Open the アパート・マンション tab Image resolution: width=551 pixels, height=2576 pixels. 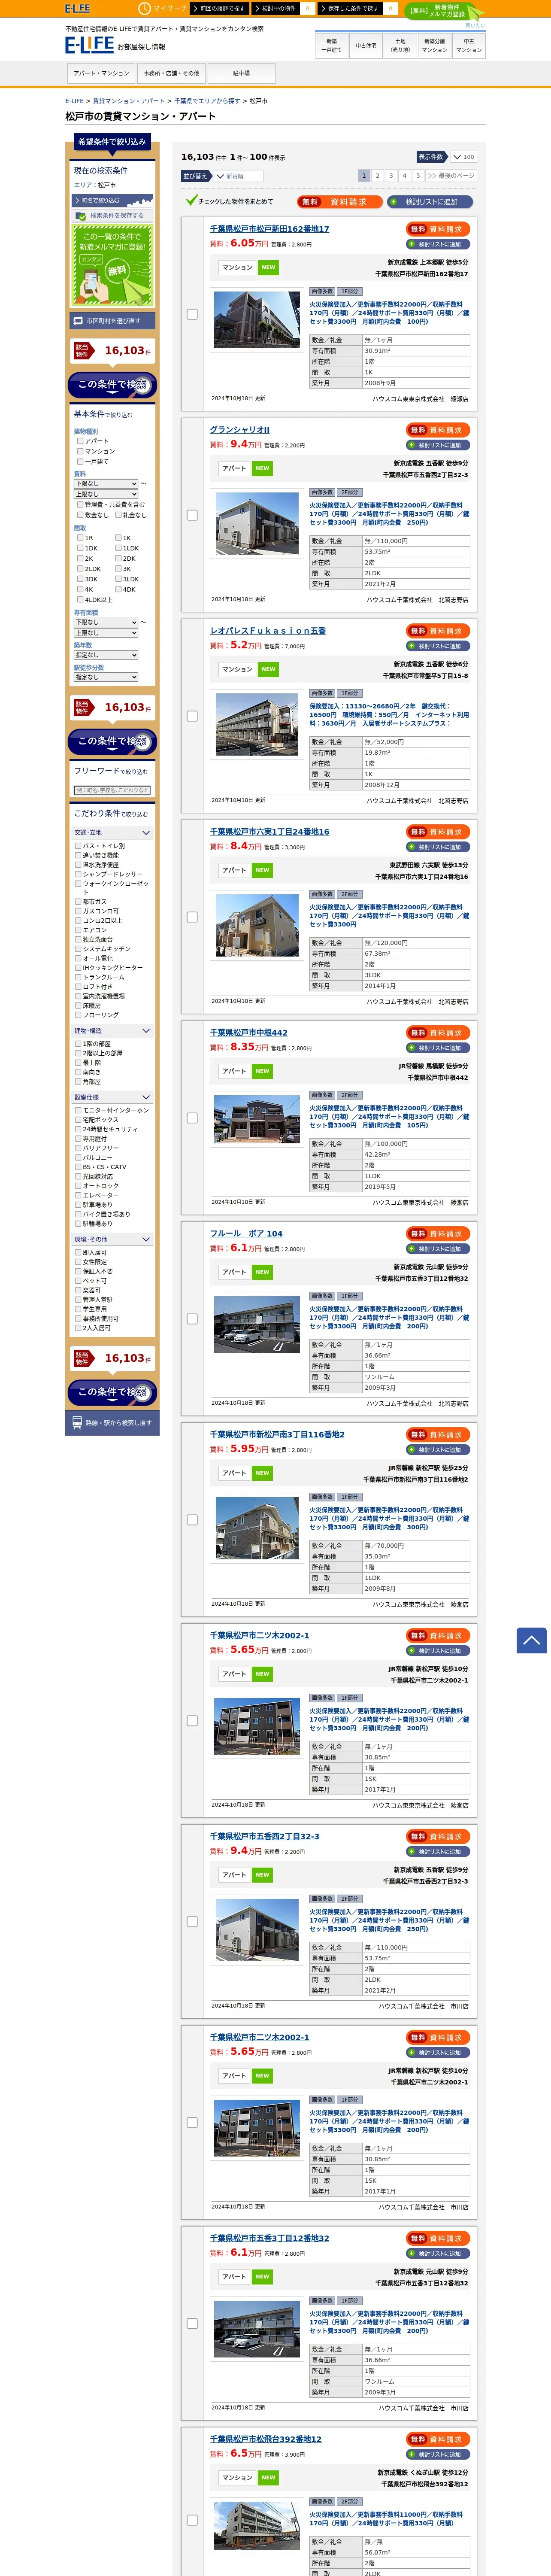(101, 73)
